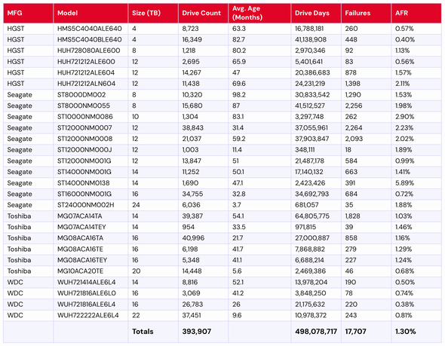Click the AFR column header
The image size is (445, 346).
click(x=416, y=13)
